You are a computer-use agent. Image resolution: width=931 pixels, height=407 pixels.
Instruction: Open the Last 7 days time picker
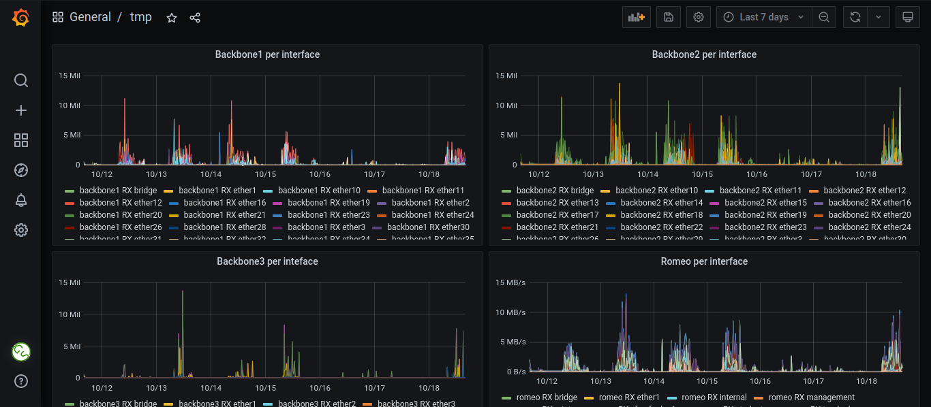(763, 16)
